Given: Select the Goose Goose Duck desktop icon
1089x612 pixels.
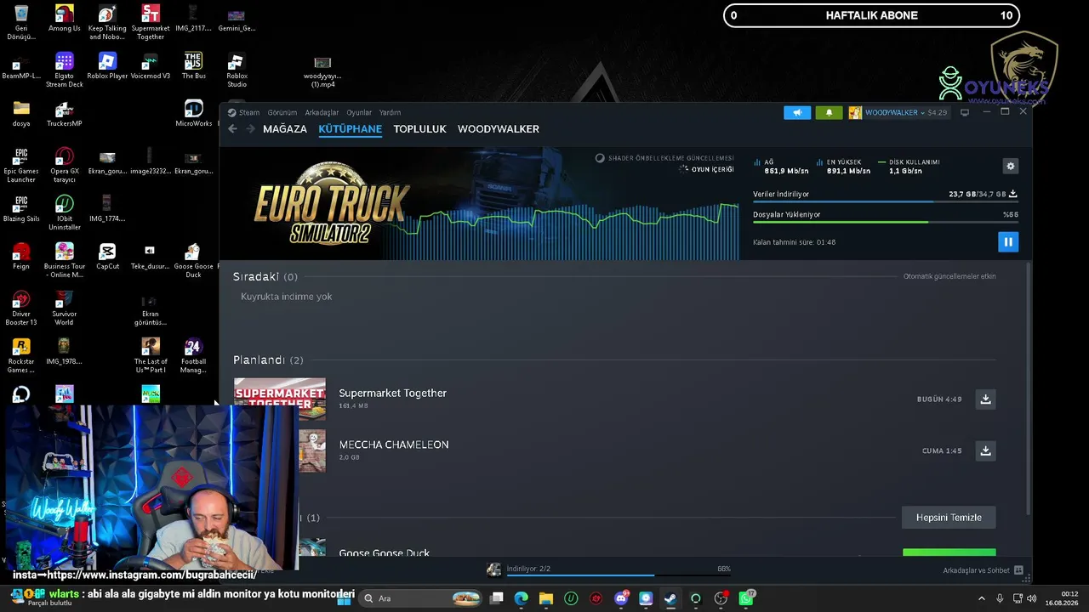Looking at the screenshot, I should click(x=194, y=260).
